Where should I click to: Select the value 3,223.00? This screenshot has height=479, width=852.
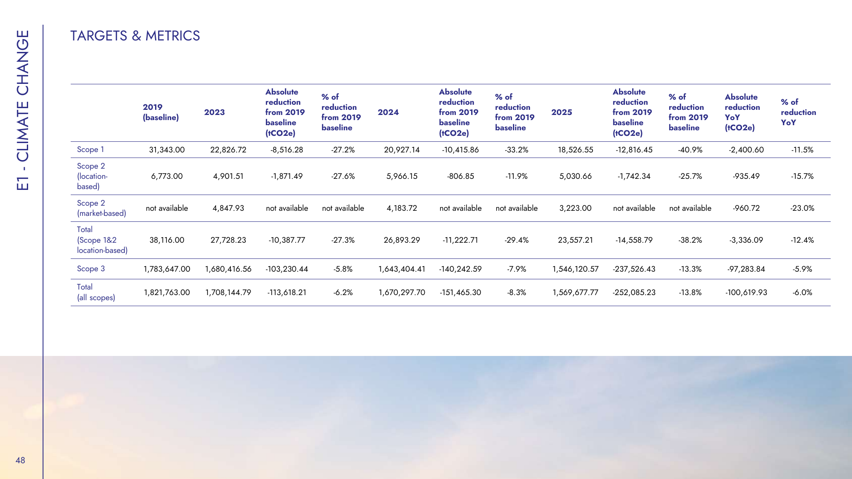click(x=576, y=208)
